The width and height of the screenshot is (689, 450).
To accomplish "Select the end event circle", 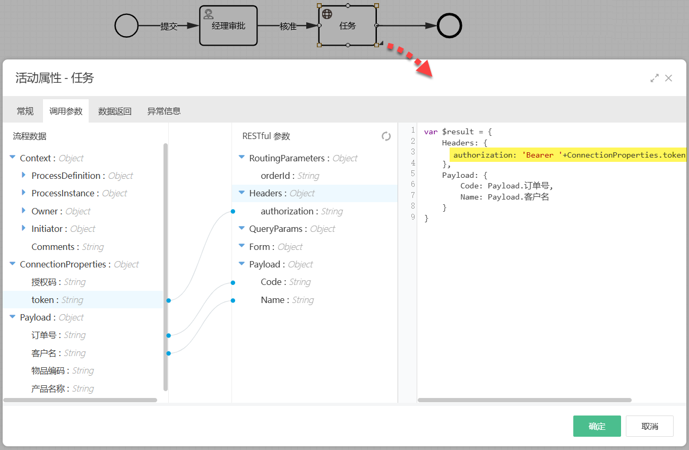I will 449,25.
